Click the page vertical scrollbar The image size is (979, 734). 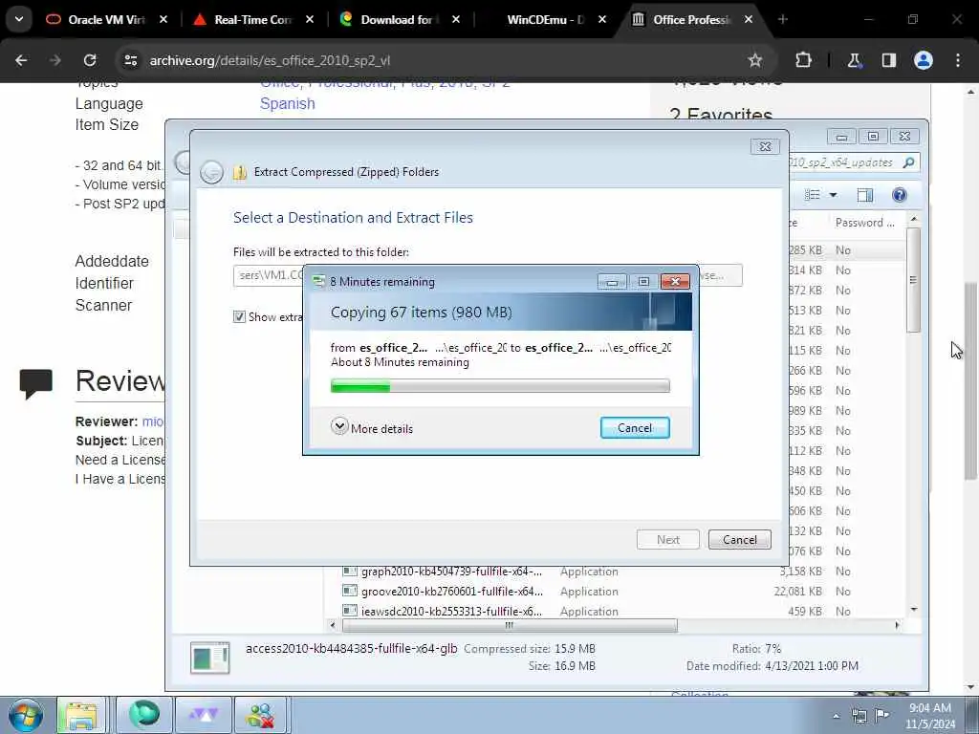pyautogui.click(x=971, y=380)
